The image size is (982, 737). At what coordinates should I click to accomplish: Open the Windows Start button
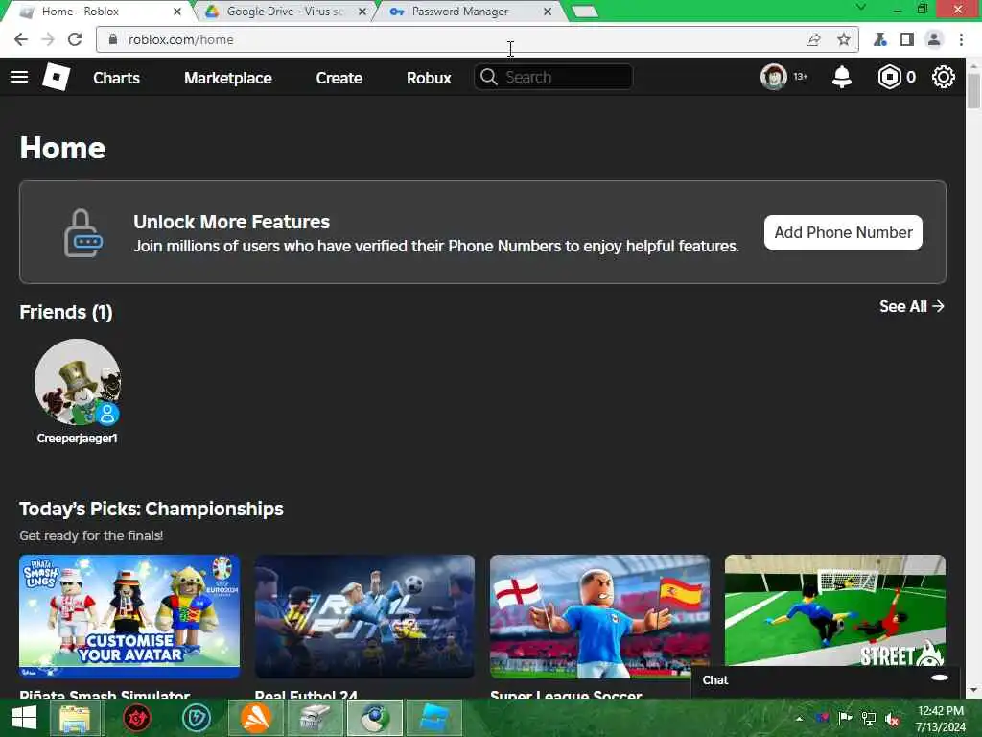[x=24, y=718]
